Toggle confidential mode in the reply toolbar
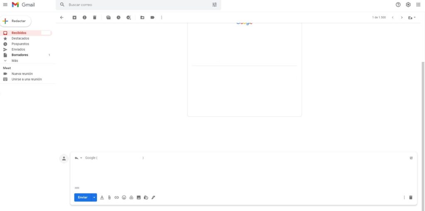The width and height of the screenshot is (425, 211). [146, 197]
